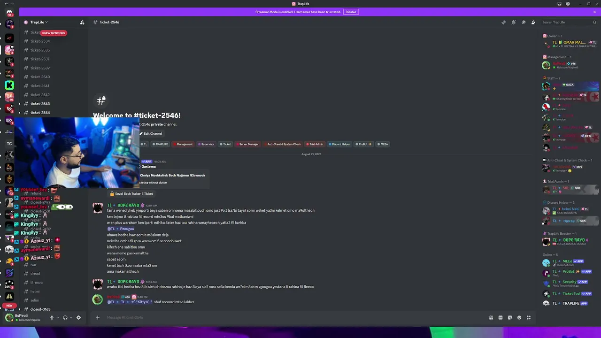Open the selim channel
Viewport: 601px width, 338px height.
click(x=35, y=300)
